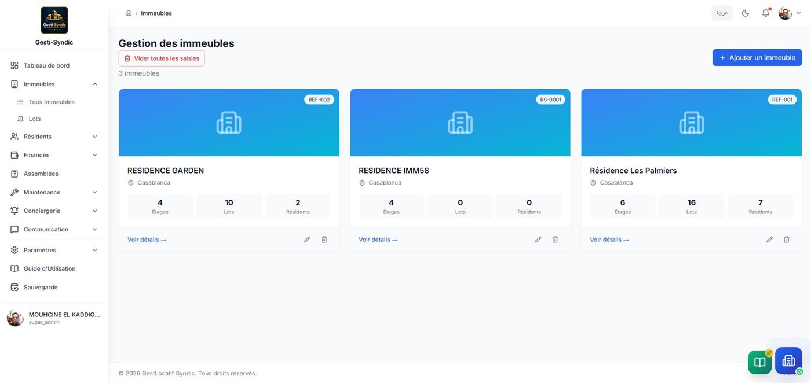Click Vider toutes les saisies button
811x383 pixels.
point(162,58)
